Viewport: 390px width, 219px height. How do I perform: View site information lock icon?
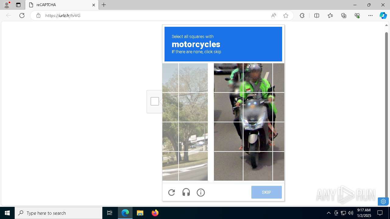tap(38, 16)
